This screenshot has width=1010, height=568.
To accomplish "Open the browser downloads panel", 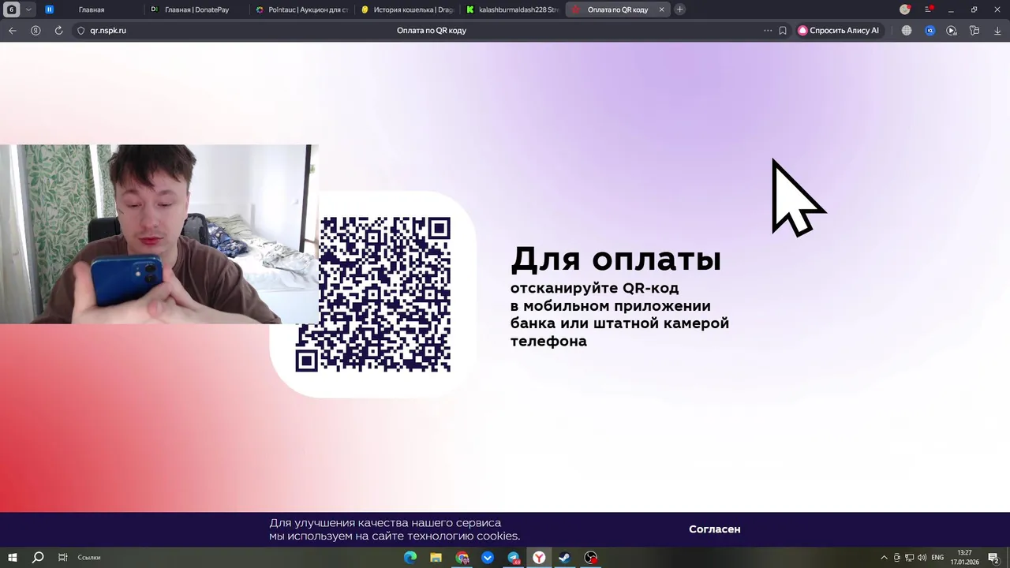I will click(x=997, y=31).
